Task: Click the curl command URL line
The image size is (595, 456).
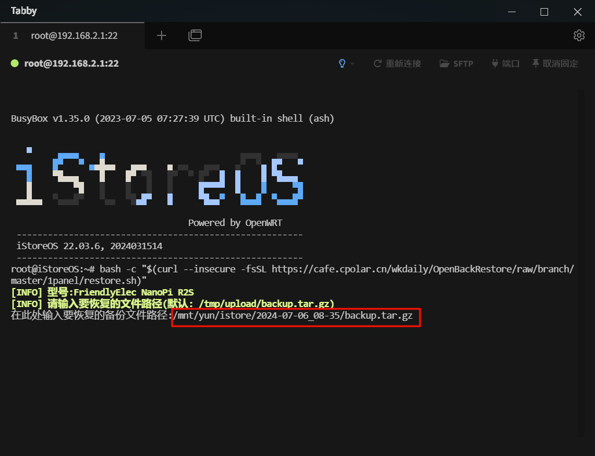Action: [x=292, y=275]
